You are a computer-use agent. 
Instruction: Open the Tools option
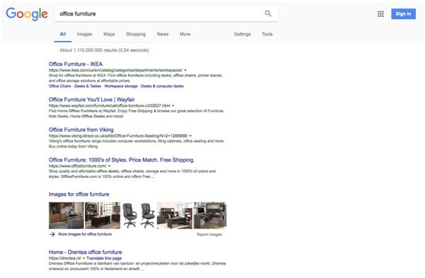(267, 34)
